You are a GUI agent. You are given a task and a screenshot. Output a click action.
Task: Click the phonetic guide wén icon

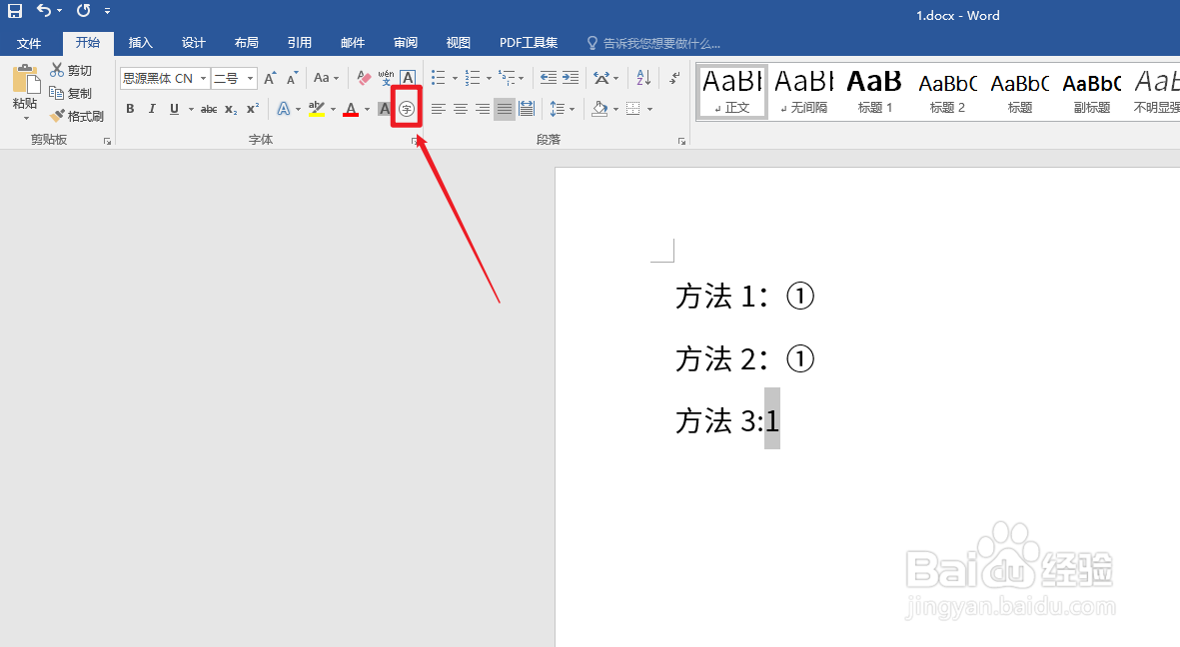click(x=386, y=78)
